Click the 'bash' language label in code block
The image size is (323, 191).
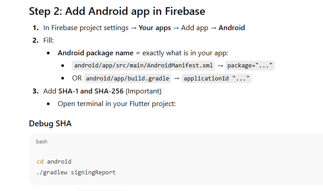point(41,142)
